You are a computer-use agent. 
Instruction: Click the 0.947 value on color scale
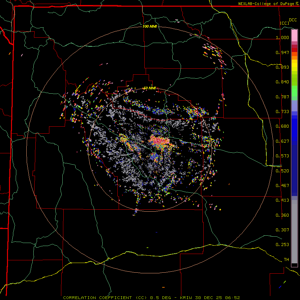tap(282, 52)
